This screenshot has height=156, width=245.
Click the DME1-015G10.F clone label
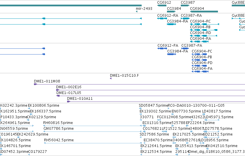pyautogui.click(x=124, y=76)
